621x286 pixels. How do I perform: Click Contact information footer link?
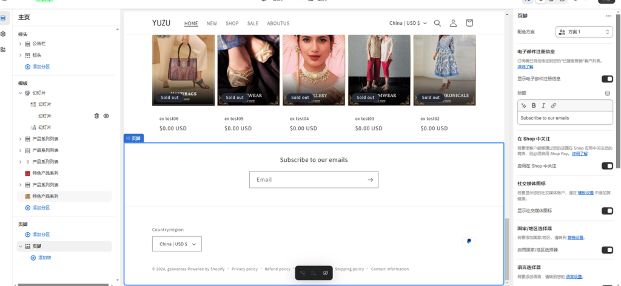pyautogui.click(x=390, y=269)
